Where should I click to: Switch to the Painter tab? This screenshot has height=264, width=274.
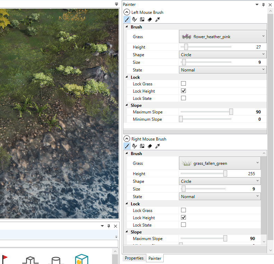click(x=155, y=258)
